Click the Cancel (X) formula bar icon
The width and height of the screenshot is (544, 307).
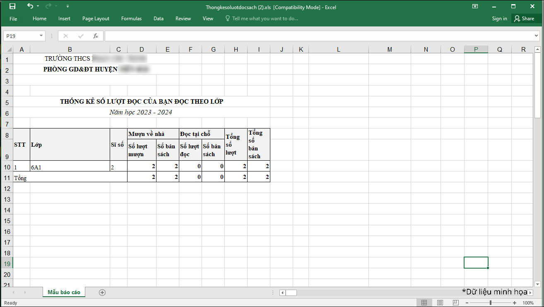pyautogui.click(x=66, y=36)
